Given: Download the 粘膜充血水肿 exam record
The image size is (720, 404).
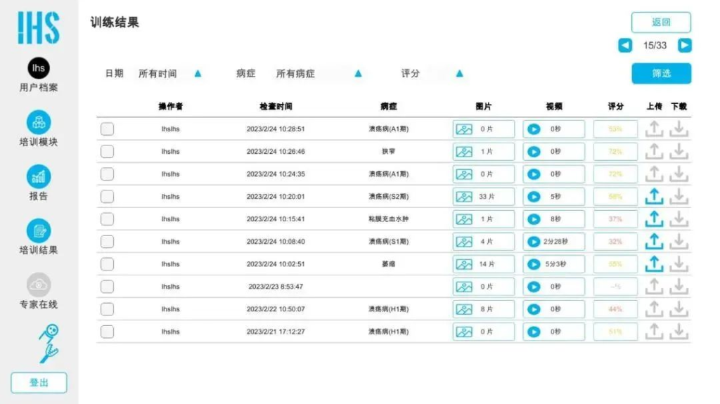Looking at the screenshot, I should (x=679, y=219).
